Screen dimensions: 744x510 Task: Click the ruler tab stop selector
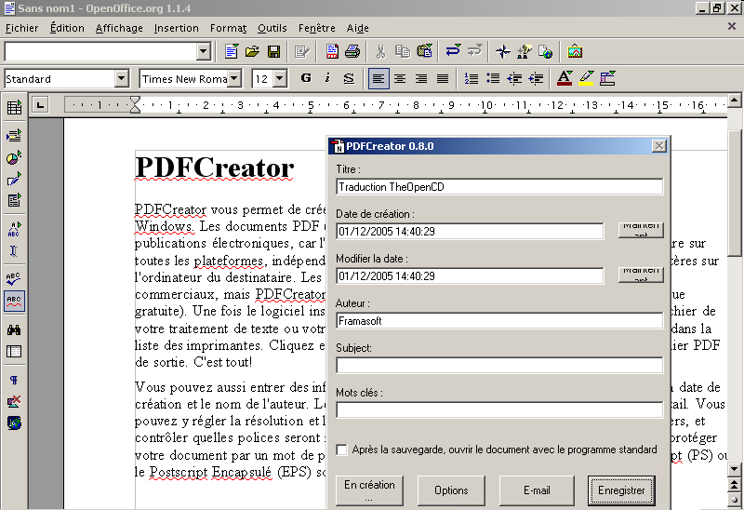(x=40, y=105)
